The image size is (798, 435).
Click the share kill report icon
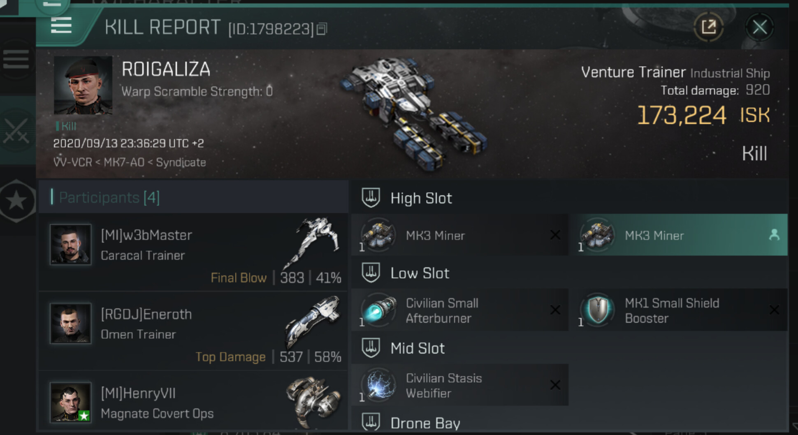pos(708,27)
